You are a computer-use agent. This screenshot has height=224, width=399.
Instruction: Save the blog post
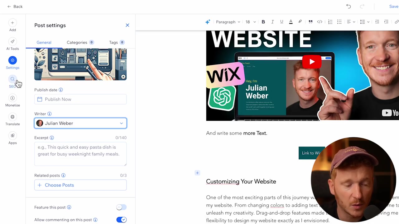point(394,7)
